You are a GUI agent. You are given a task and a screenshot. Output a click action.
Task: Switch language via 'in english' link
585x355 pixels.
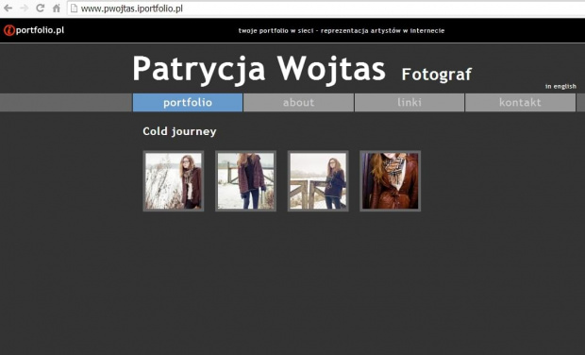point(560,86)
